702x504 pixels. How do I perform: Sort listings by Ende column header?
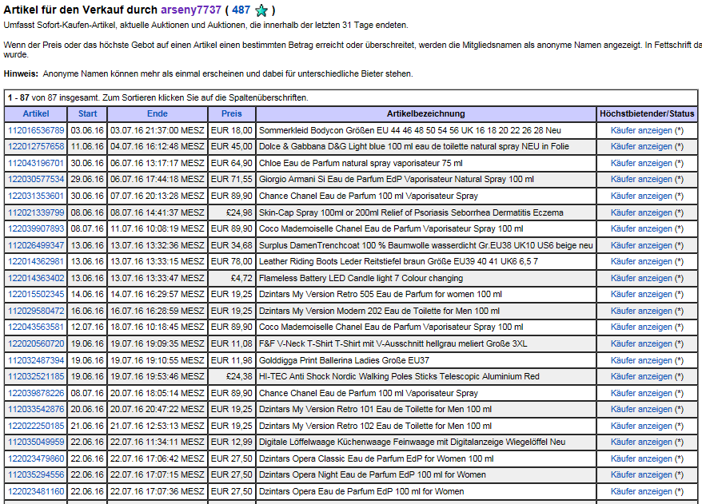tap(157, 113)
